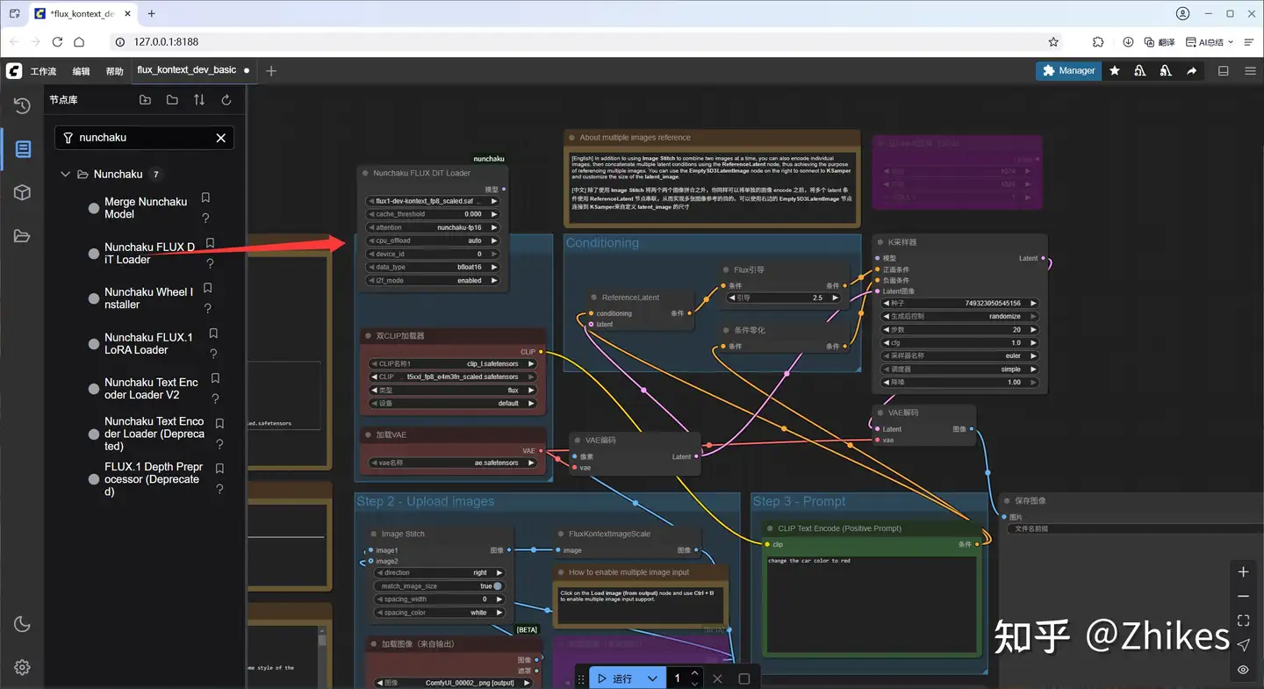Open the run button dropdown arrow
The image size is (1264, 689).
pos(652,678)
